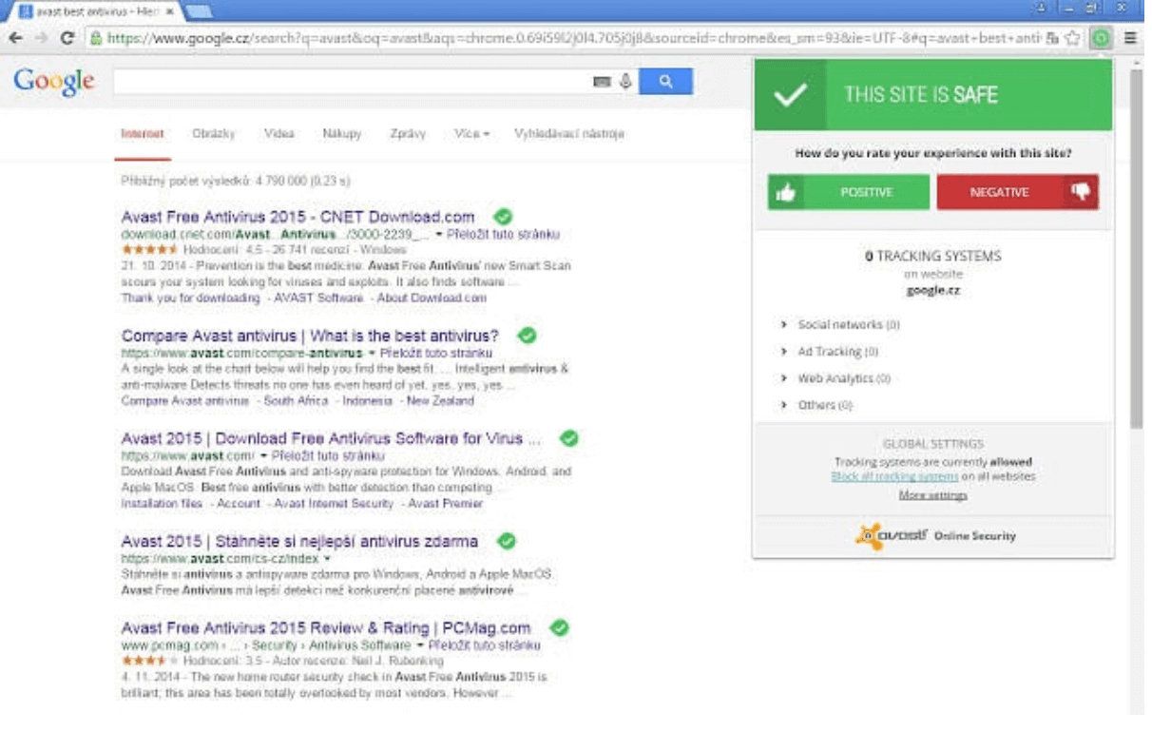This screenshot has height=751, width=1152.
Task: Open the on-screen keyboard icon in search box
Action: [602, 83]
